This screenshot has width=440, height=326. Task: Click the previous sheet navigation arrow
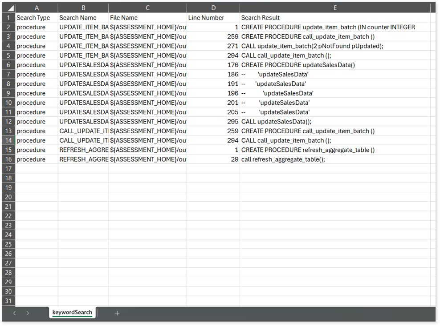point(15,313)
